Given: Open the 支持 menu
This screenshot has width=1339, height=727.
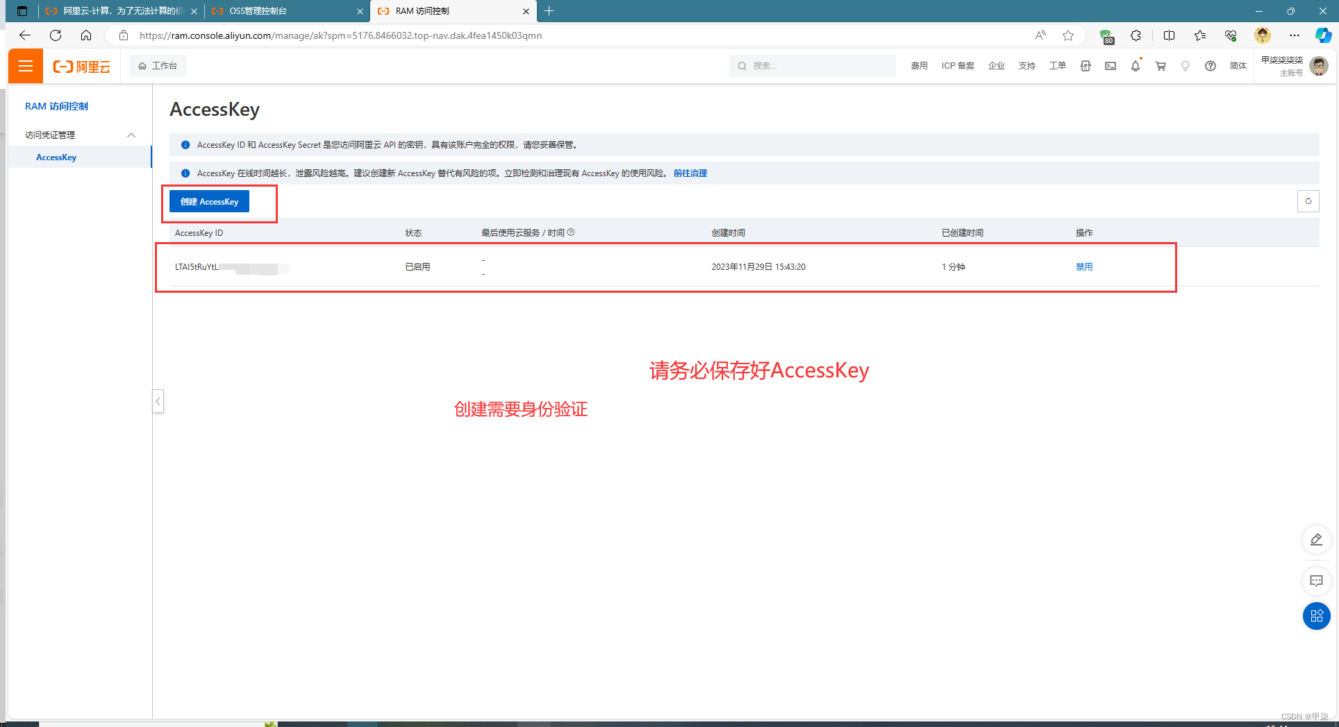Looking at the screenshot, I should tap(1027, 66).
